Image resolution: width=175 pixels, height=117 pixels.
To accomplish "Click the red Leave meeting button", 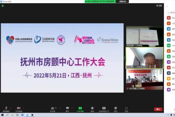I will [x=158, y=109].
